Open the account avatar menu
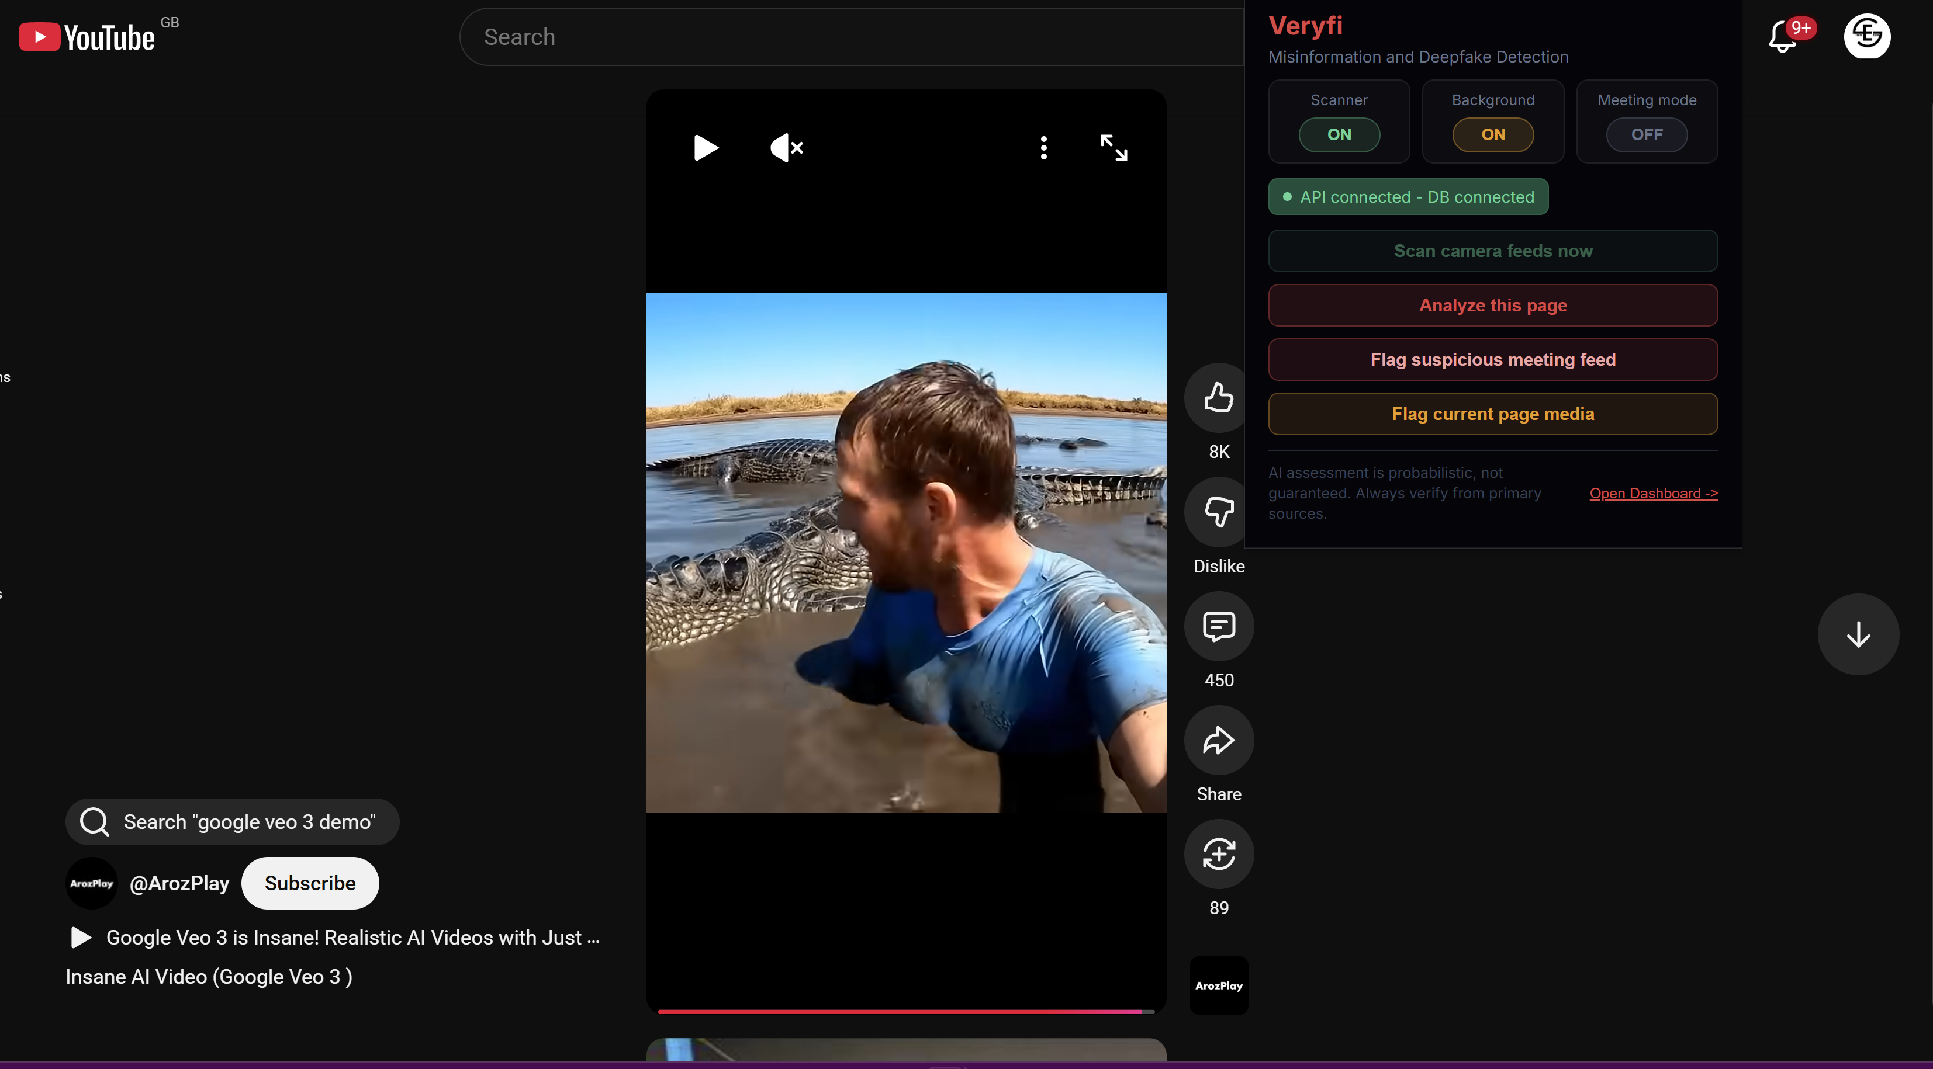 tap(1866, 36)
